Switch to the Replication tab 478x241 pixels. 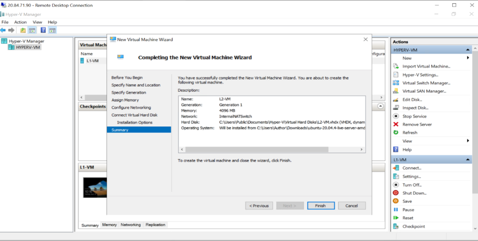[155, 225]
